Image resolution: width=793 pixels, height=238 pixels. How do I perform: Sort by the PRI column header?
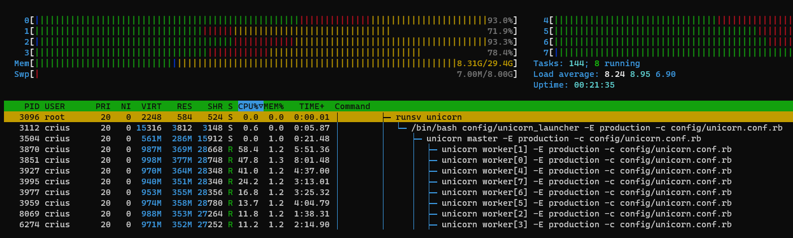click(103, 106)
